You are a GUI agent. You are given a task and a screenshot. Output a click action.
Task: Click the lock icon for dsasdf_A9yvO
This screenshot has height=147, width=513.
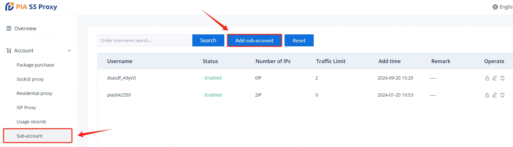487,78
